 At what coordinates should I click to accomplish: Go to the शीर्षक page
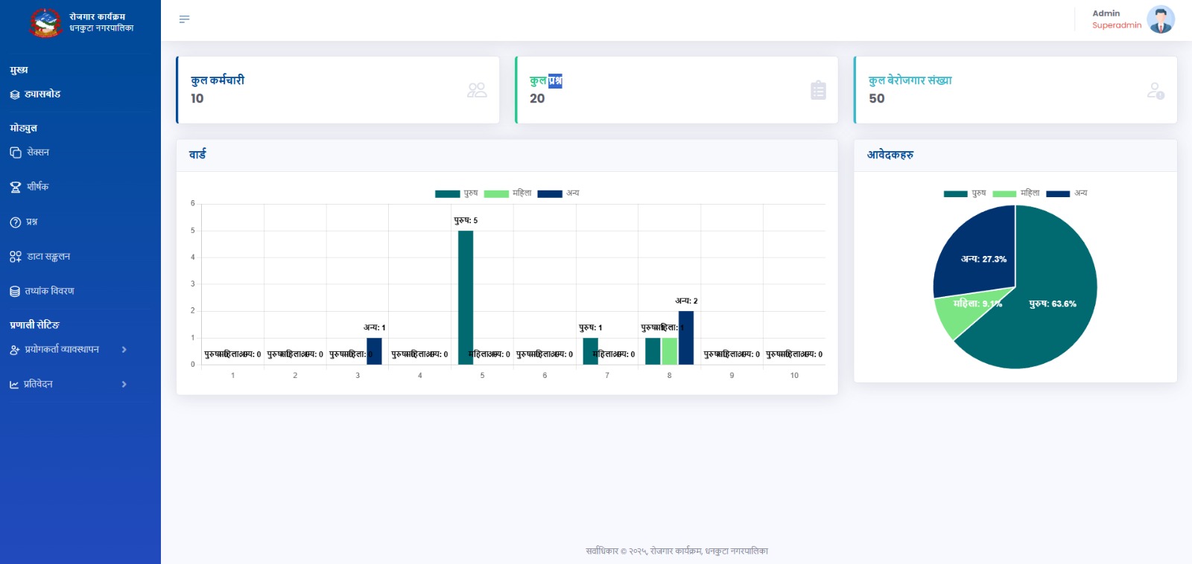pyautogui.click(x=37, y=187)
